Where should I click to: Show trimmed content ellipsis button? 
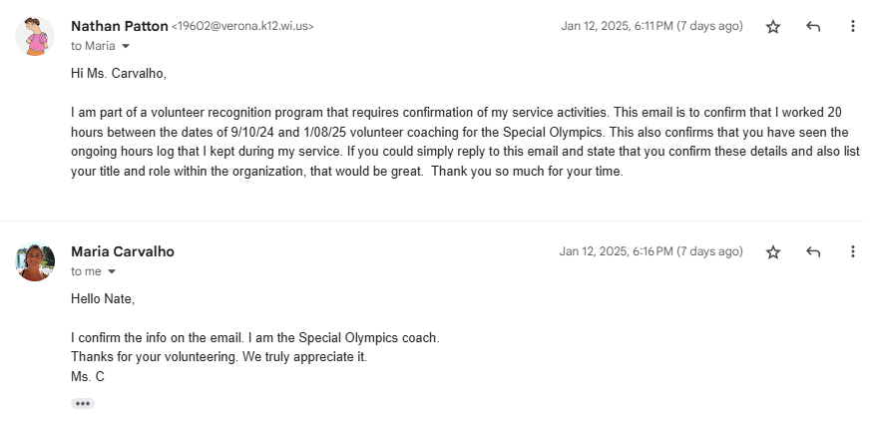pyautogui.click(x=83, y=403)
